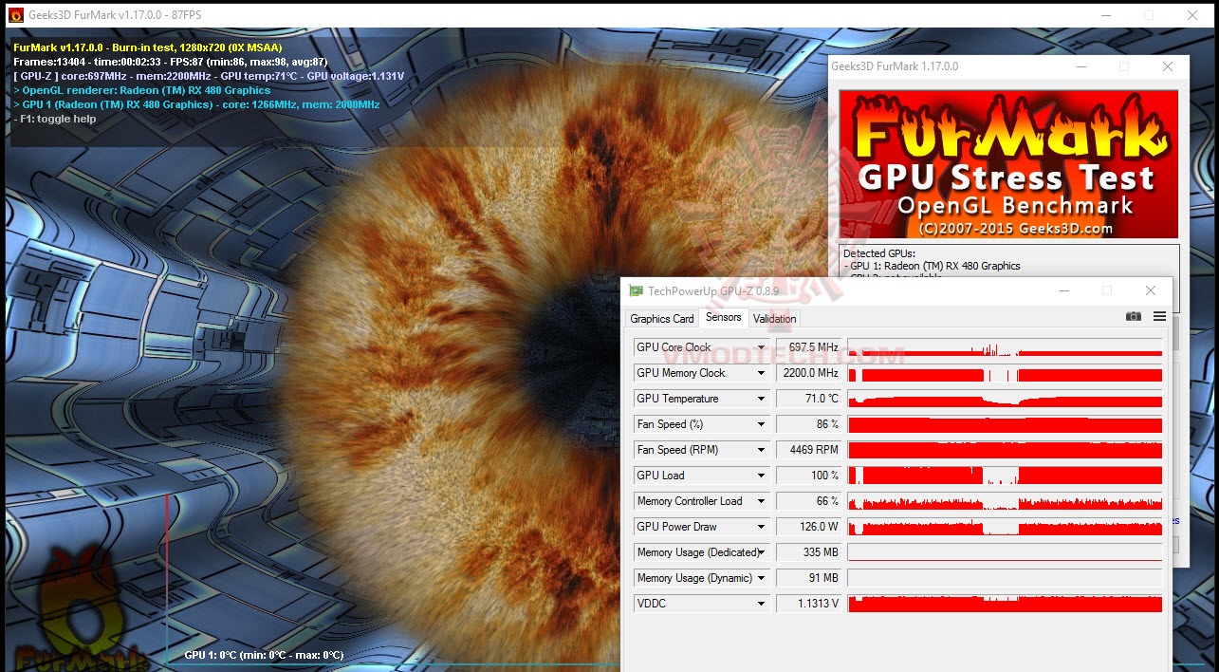Click the GPU-Z title bar app icon
Image resolution: width=1219 pixels, height=672 pixels.
coord(637,290)
